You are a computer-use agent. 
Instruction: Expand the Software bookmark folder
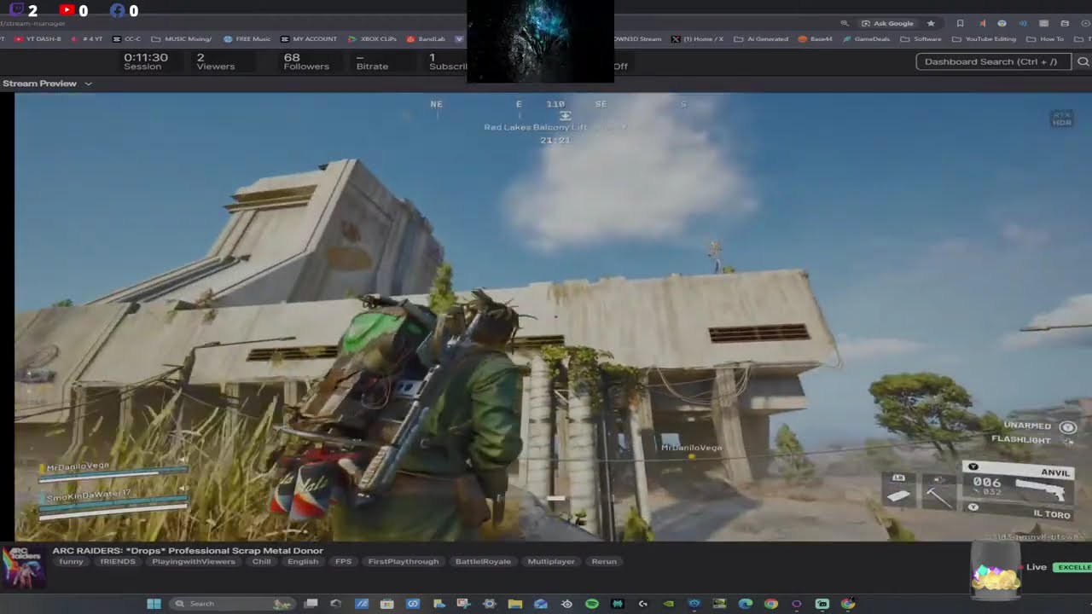[921, 39]
